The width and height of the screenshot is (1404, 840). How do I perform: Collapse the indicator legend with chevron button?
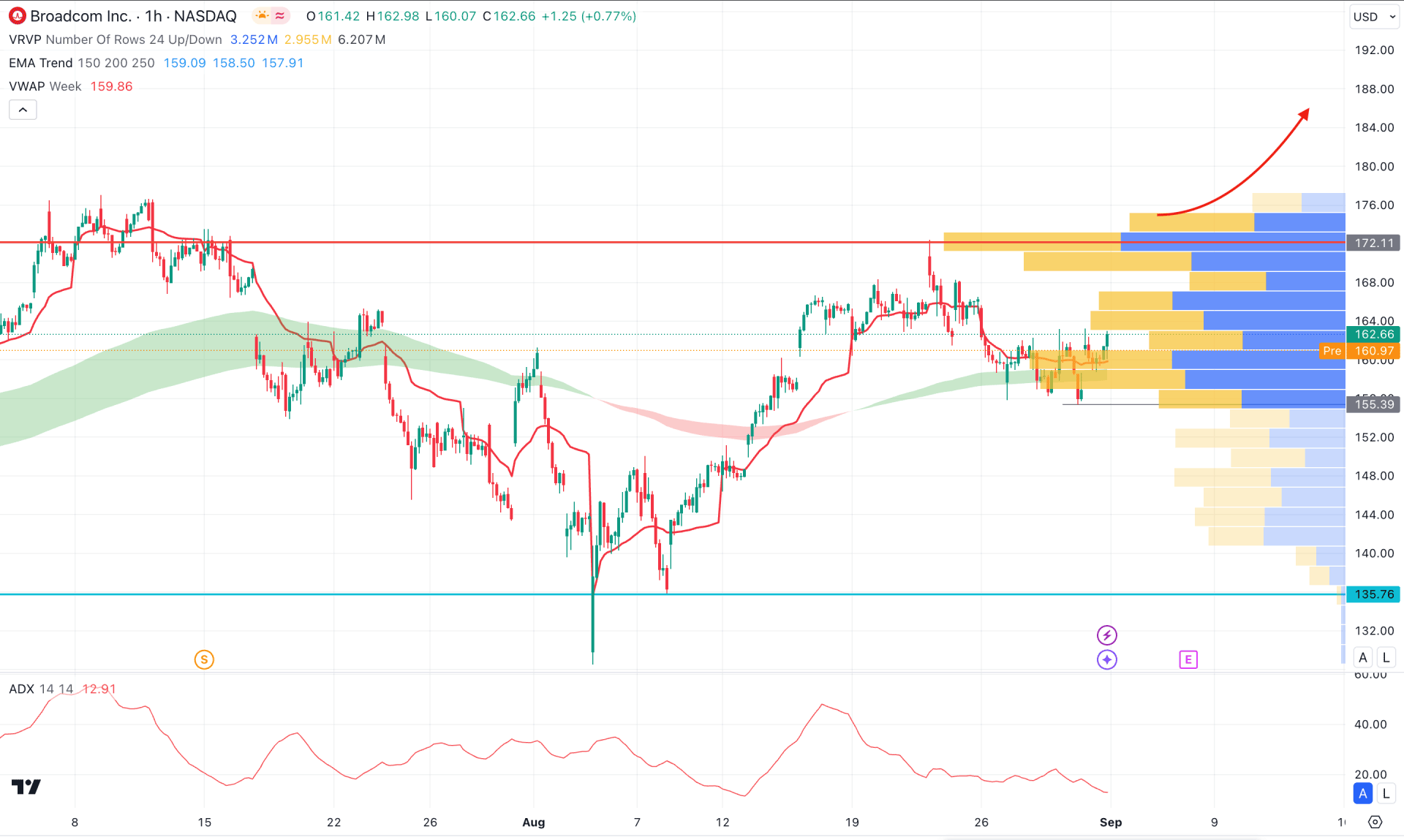pos(23,110)
